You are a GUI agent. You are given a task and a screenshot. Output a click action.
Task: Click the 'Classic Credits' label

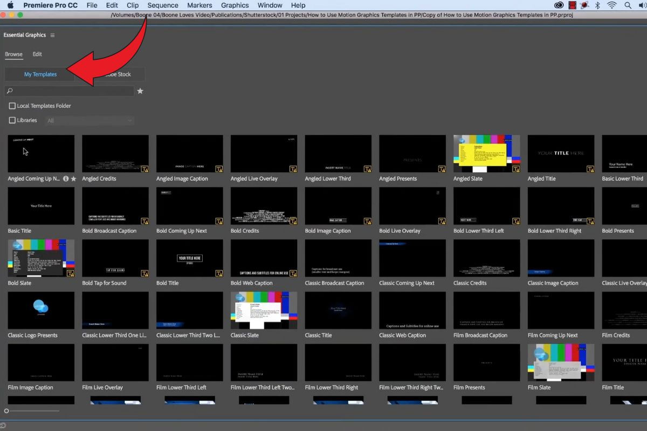click(x=470, y=283)
